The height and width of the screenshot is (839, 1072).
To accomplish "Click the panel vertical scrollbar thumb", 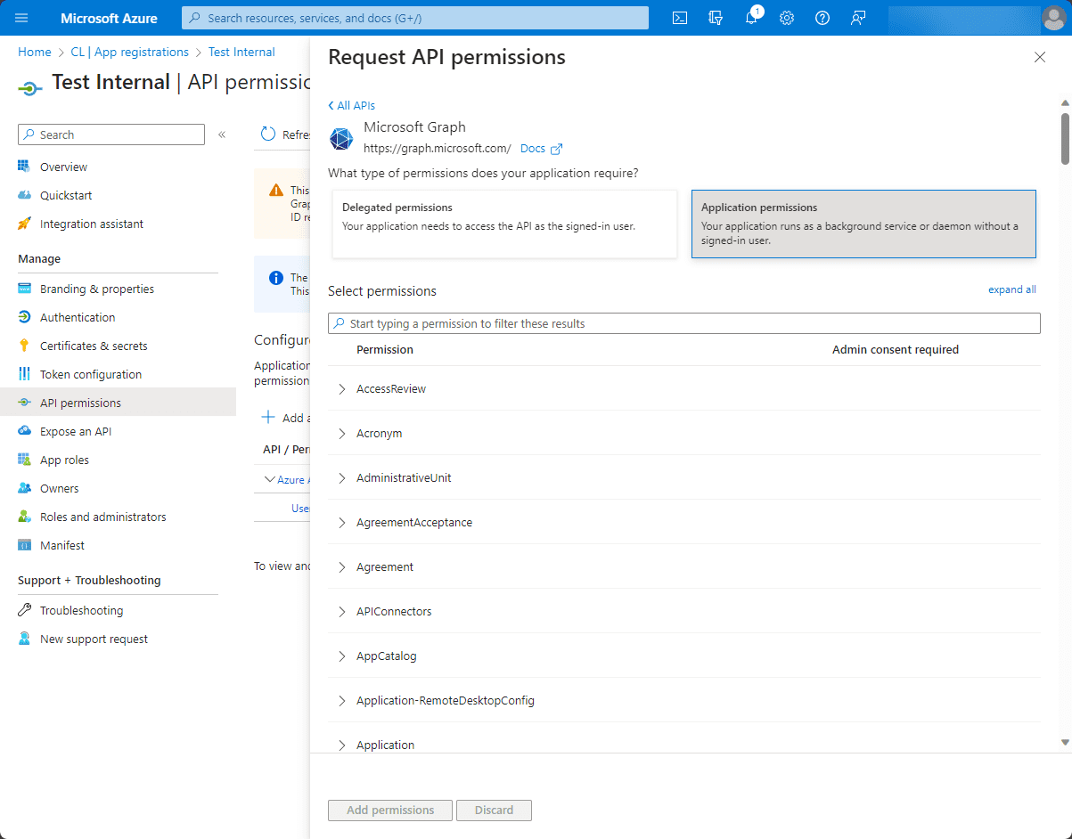I will coord(1065,138).
